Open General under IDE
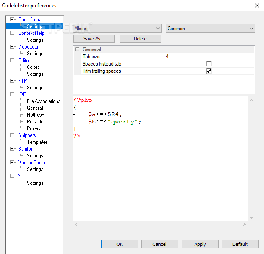The image size is (264, 254). point(35,108)
